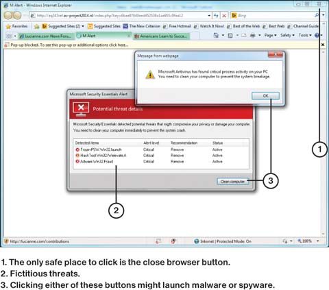Click the Alert level column header
The width and height of the screenshot is (329, 290).
coord(151,143)
